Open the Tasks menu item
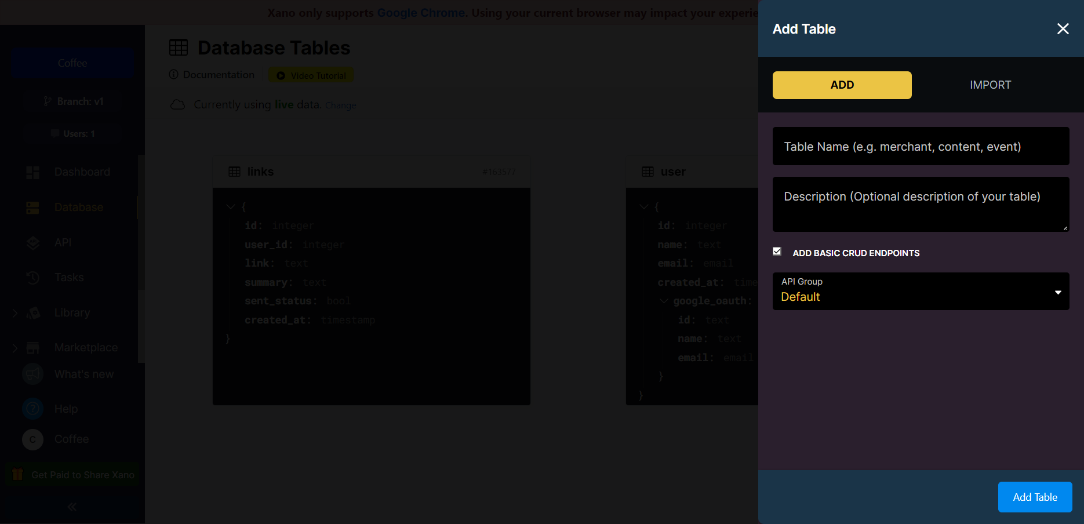1084x524 pixels. tap(69, 278)
